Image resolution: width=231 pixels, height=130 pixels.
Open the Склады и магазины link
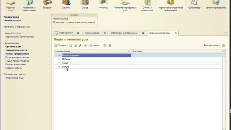click(16, 64)
